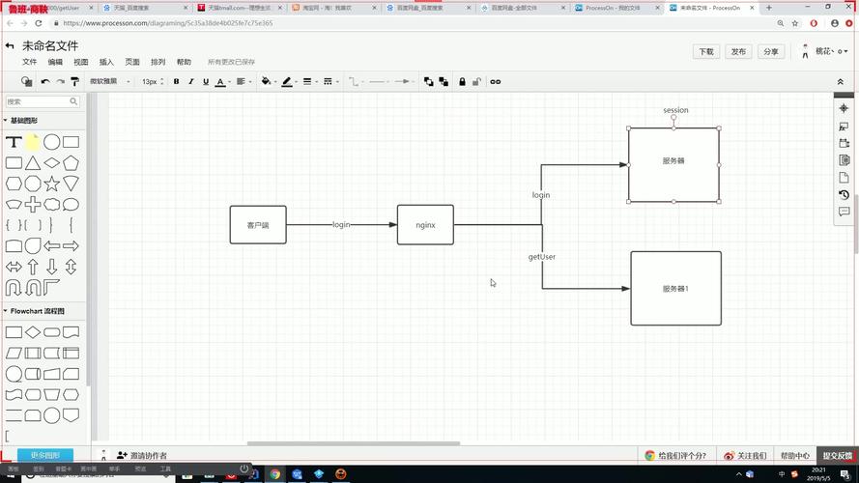The height and width of the screenshot is (483, 859).
Task: Click the shape style icon at toolbar start
Action: [x=26, y=81]
